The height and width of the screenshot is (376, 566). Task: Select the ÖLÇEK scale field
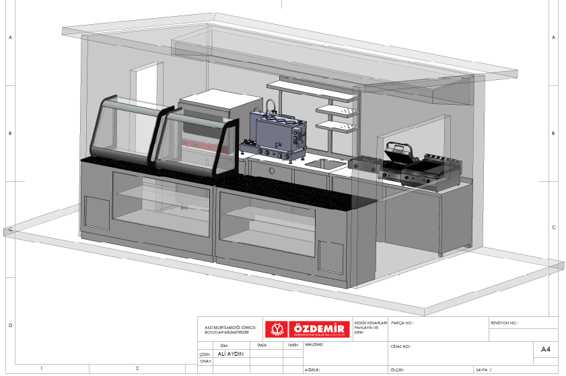[x=398, y=370]
